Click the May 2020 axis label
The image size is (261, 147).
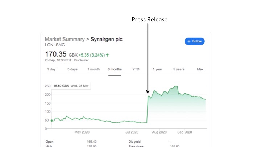[82, 132]
